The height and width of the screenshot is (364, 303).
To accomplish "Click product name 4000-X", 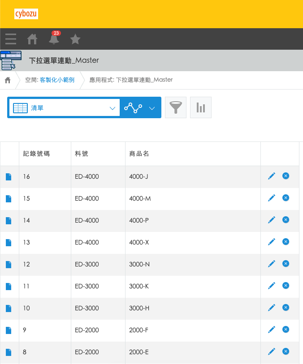I will coord(139,243).
